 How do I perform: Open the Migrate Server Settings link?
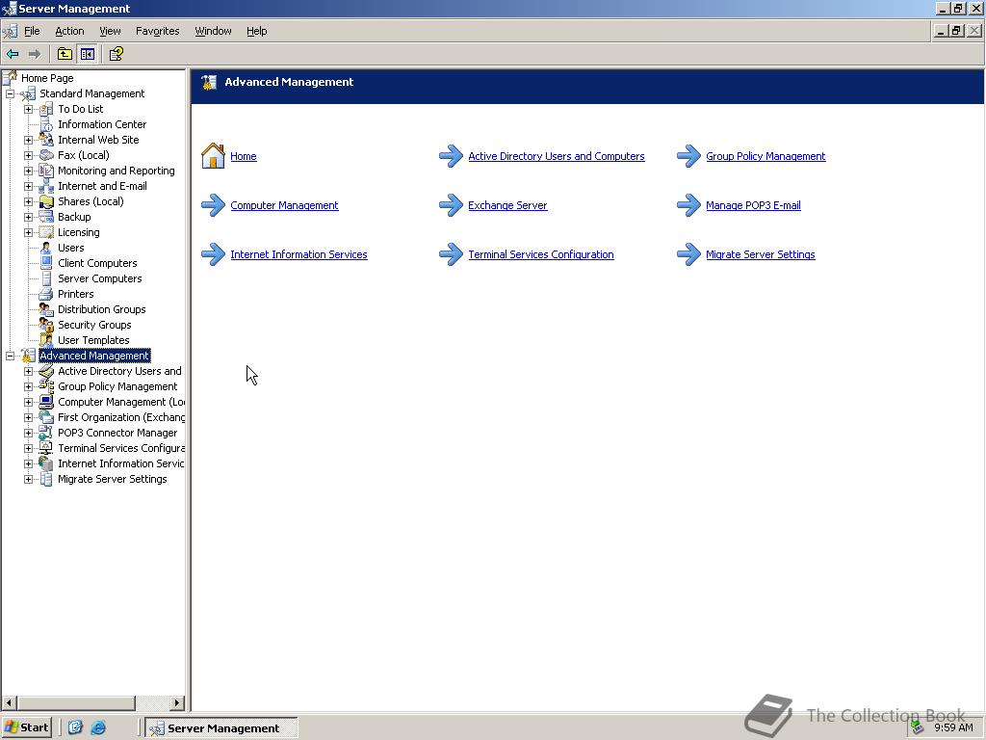point(761,254)
